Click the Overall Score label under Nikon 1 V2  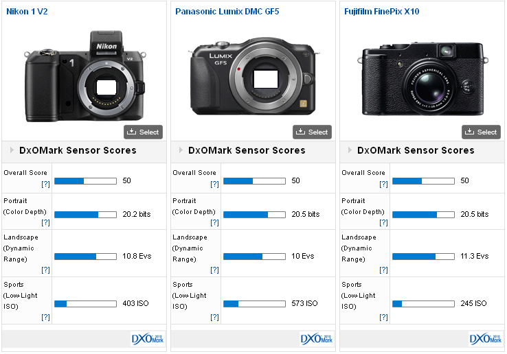[25, 173]
